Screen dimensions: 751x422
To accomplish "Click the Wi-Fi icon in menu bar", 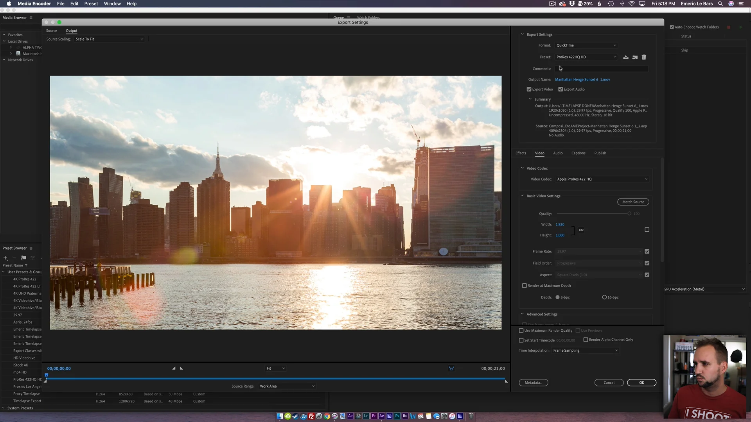I will point(632,4).
